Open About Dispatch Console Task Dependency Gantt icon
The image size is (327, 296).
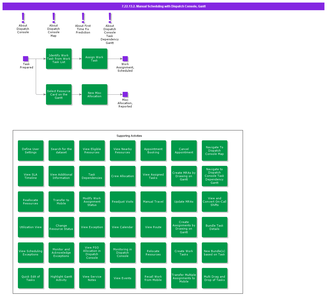point(110,18)
